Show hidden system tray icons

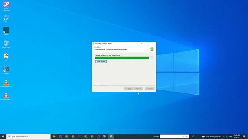pyautogui.click(x=224, y=136)
